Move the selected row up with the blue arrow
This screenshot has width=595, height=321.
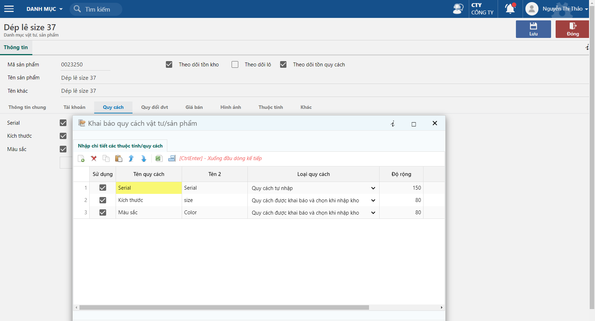(x=131, y=159)
